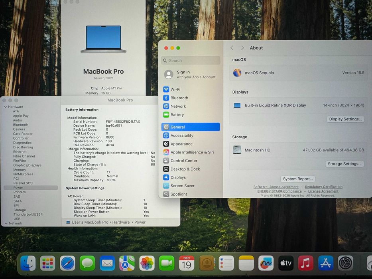The image size is (372, 279).
Task: Open Photos app in the Dock
Action: pyautogui.click(x=147, y=263)
